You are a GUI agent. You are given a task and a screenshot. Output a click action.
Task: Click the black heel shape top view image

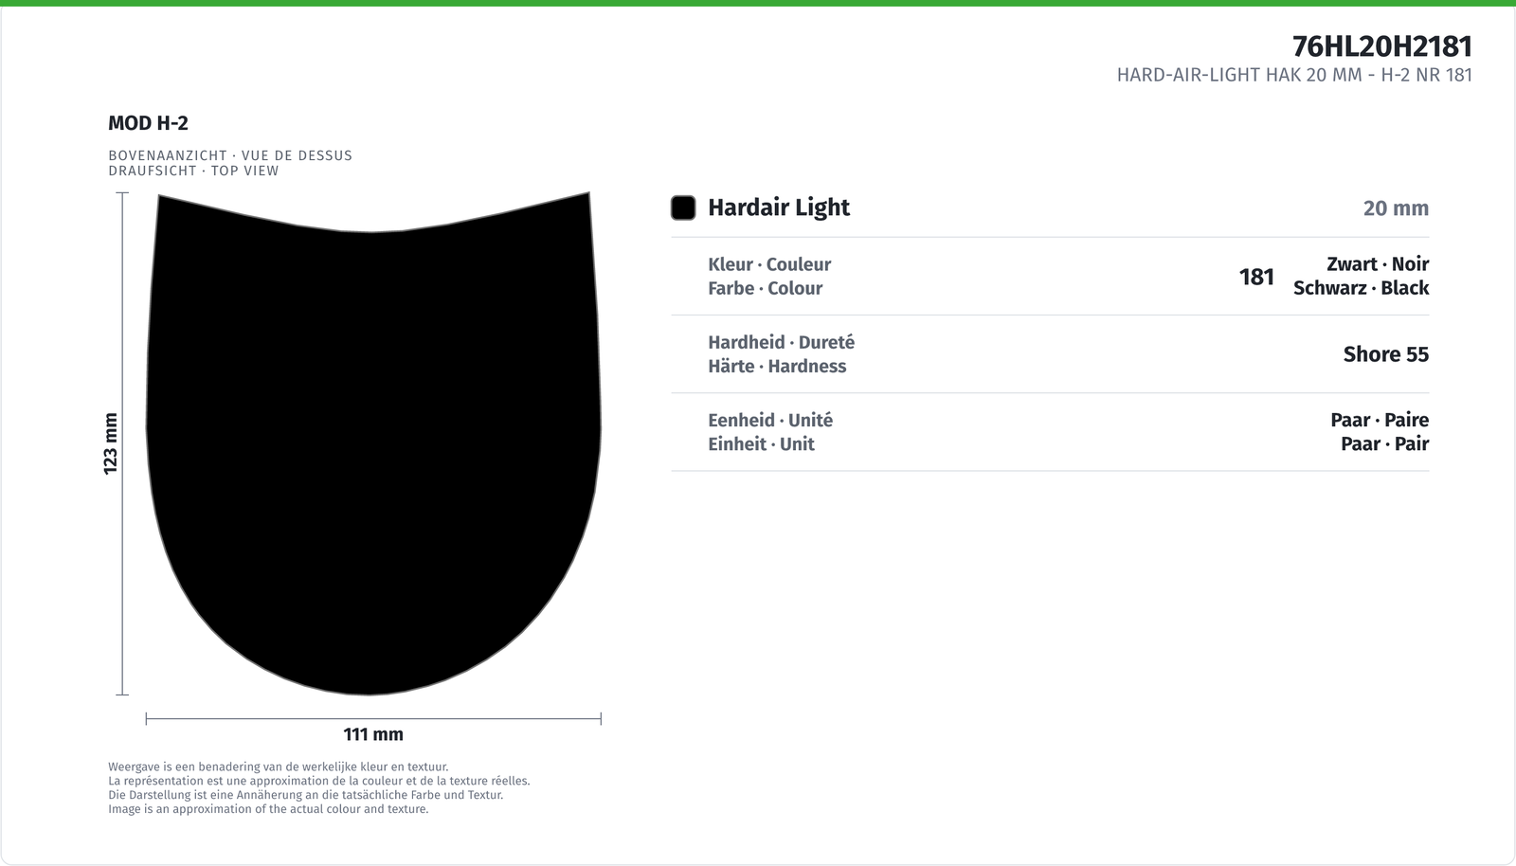click(373, 443)
